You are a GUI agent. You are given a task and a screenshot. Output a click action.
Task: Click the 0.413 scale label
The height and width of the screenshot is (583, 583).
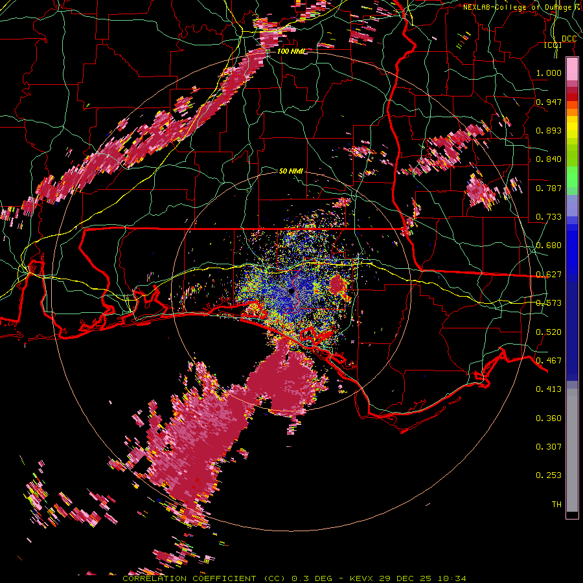pos(549,389)
